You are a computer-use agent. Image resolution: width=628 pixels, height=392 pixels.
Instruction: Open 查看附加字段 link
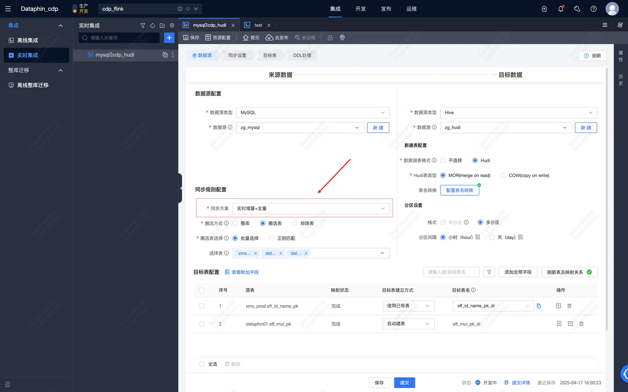242,272
